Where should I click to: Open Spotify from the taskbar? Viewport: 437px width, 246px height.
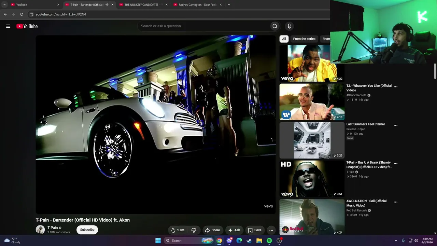(x=269, y=241)
